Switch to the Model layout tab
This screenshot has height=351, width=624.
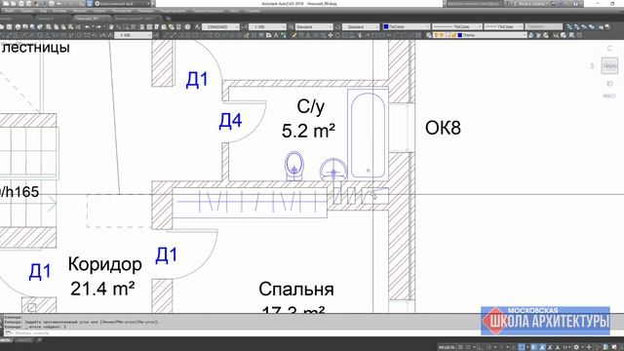click(x=6, y=340)
